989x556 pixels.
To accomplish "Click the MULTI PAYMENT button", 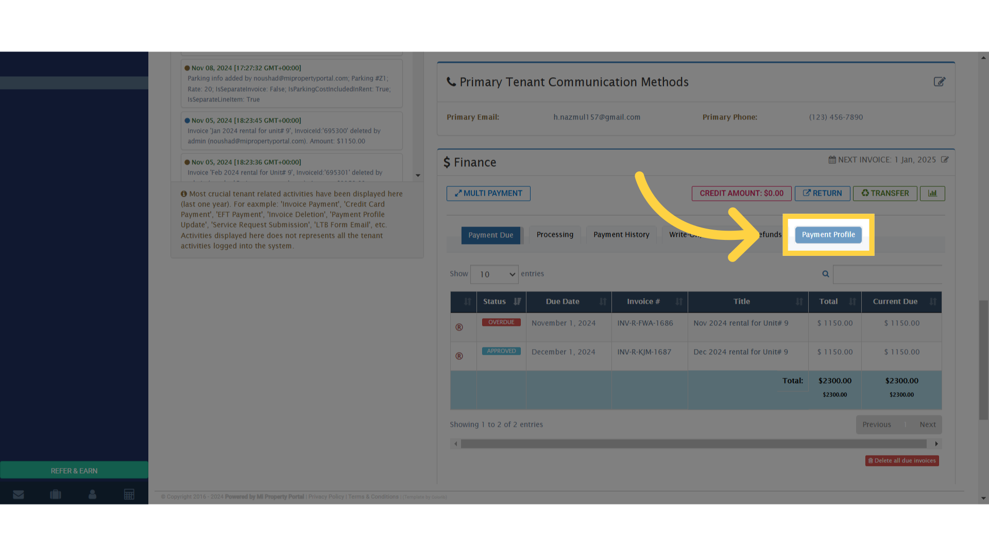I will point(488,194).
